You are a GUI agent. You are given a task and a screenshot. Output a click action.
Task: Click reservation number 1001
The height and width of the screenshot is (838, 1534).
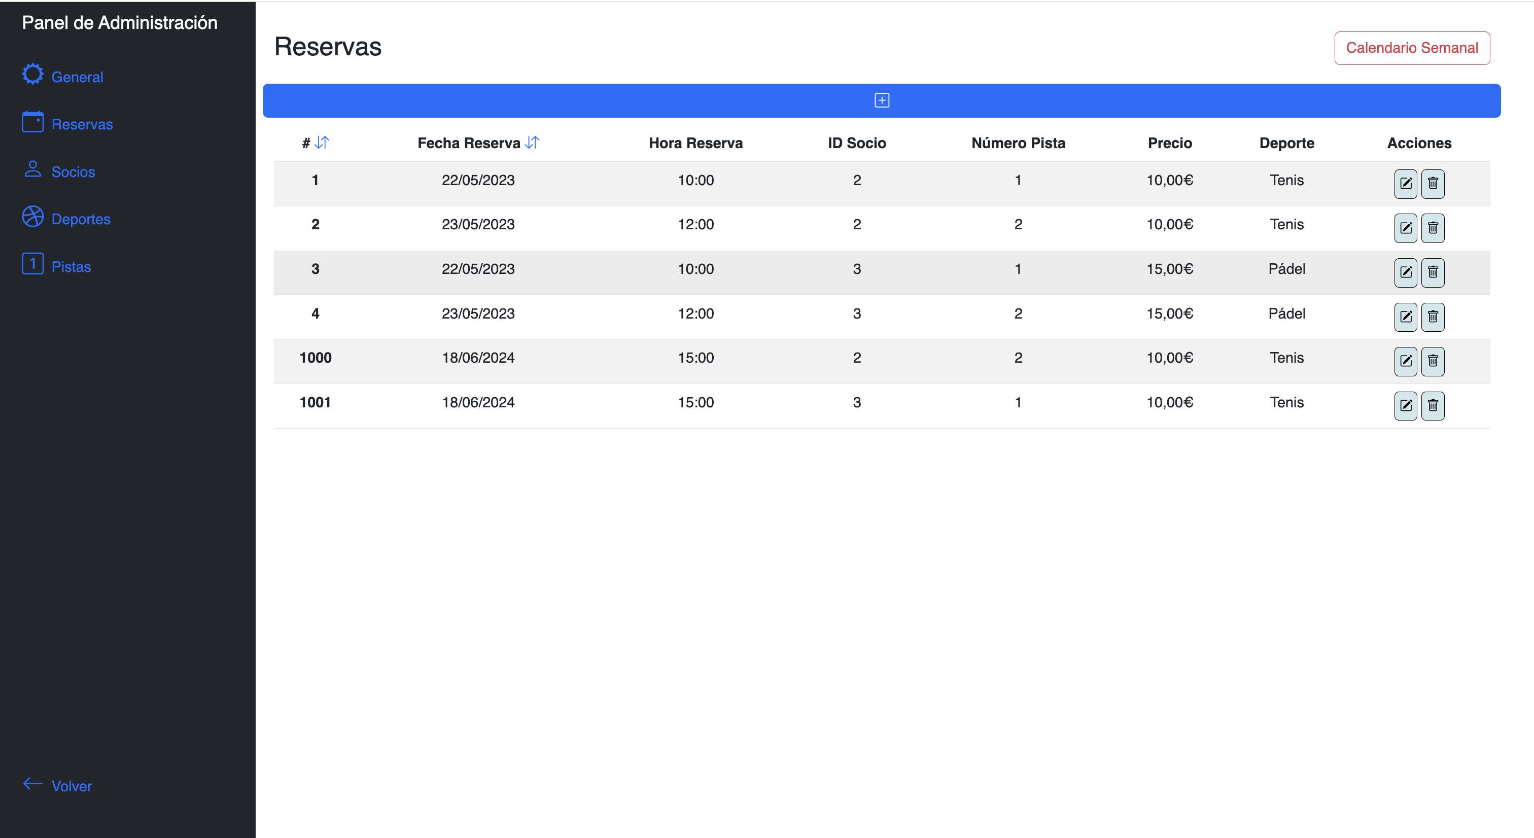click(315, 402)
